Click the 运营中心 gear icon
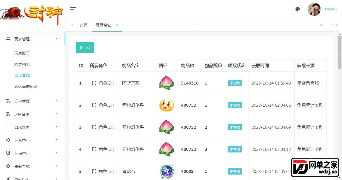This screenshot has height=180, width=342. [8, 140]
